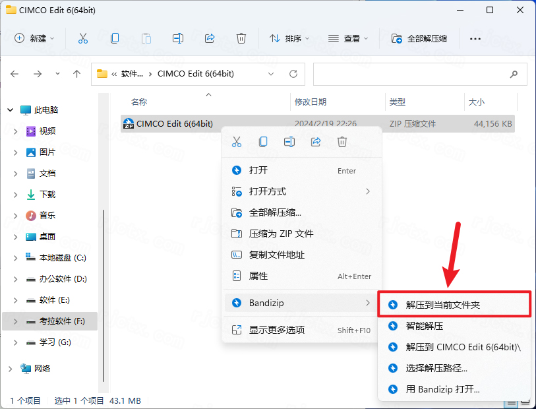Click the Share icon in the context menu
536x409 pixels.
(x=316, y=142)
